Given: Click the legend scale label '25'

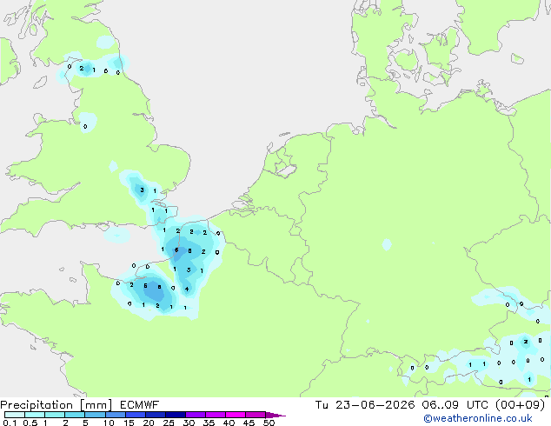Looking at the screenshot, I should tap(169, 423).
